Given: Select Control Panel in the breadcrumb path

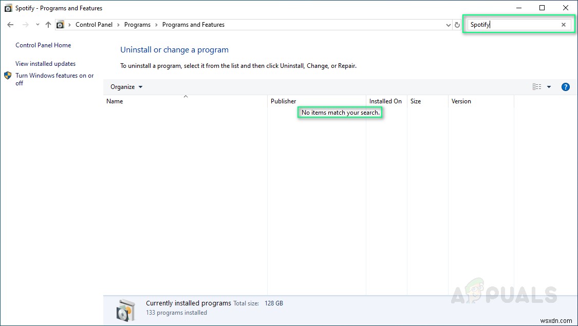Looking at the screenshot, I should 94,24.
